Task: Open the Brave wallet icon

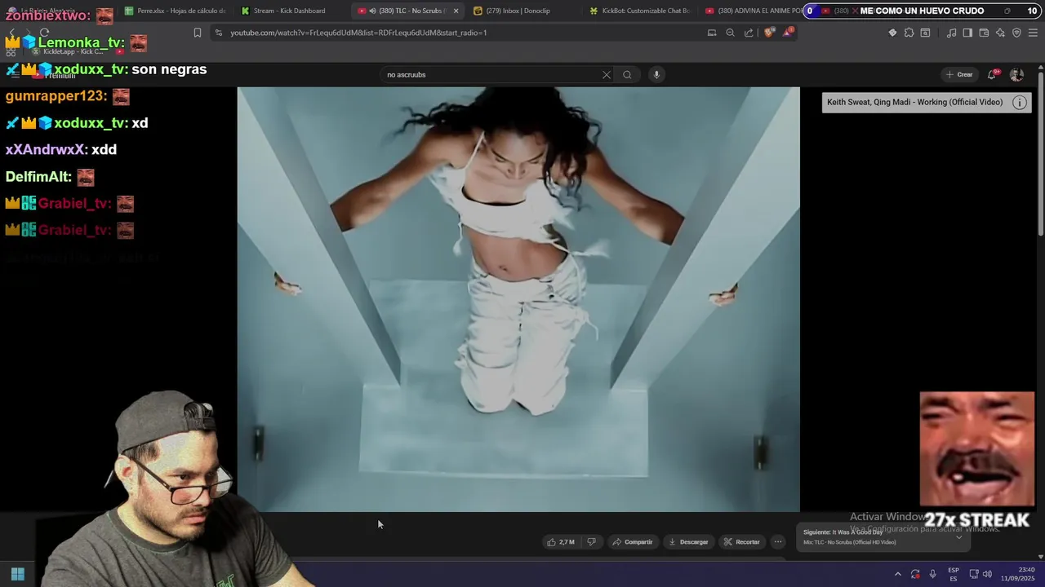Action: point(984,33)
